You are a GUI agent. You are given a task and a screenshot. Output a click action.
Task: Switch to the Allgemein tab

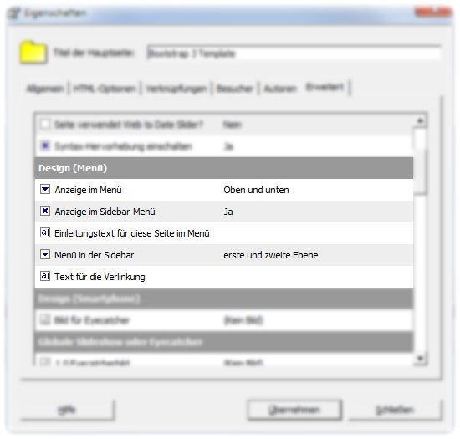[x=45, y=89]
